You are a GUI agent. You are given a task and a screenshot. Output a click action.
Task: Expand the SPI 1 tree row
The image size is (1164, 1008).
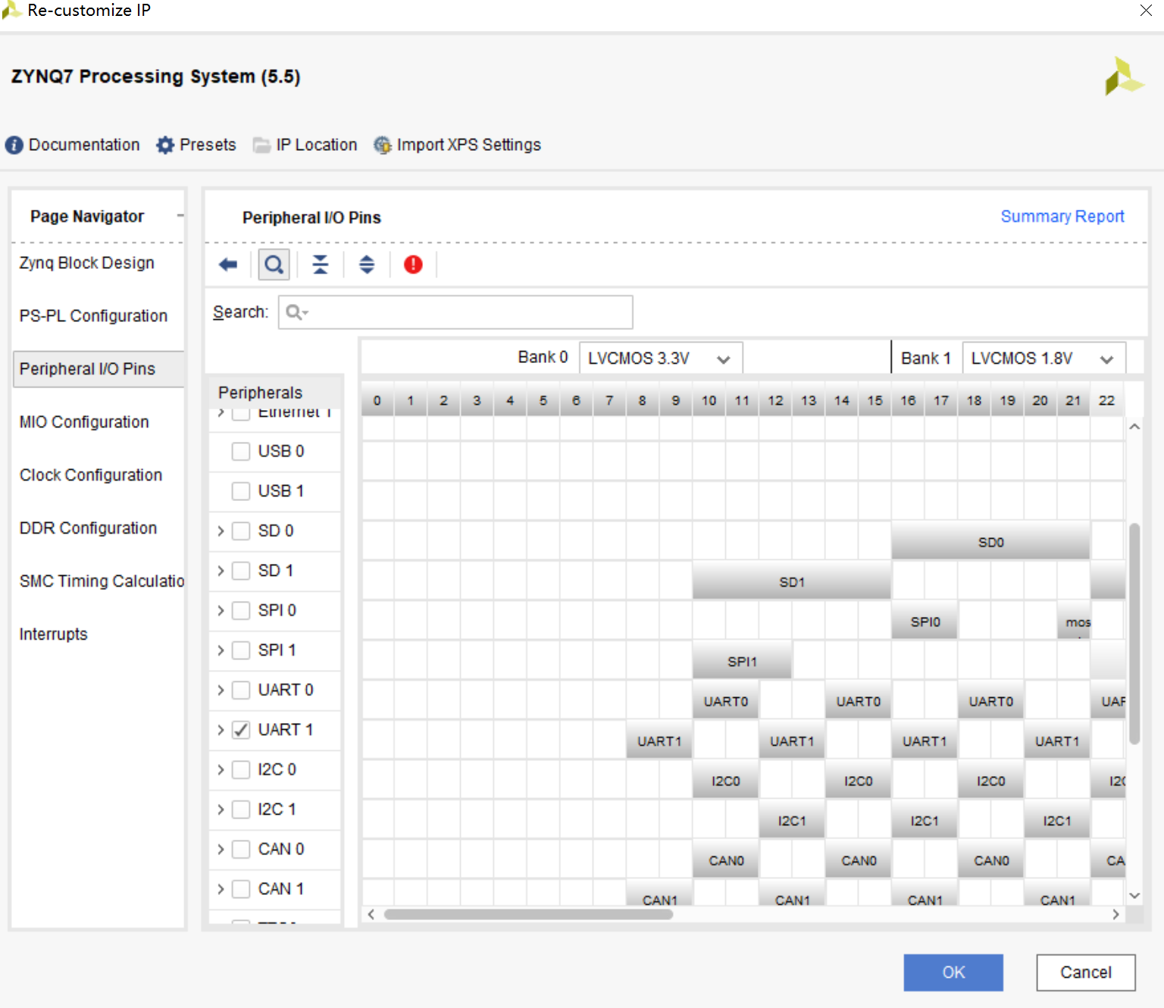click(x=221, y=650)
